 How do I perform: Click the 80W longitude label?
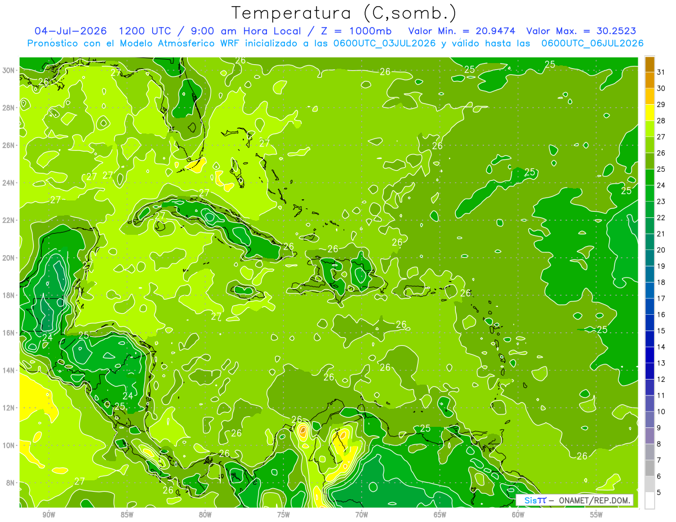coord(205,515)
